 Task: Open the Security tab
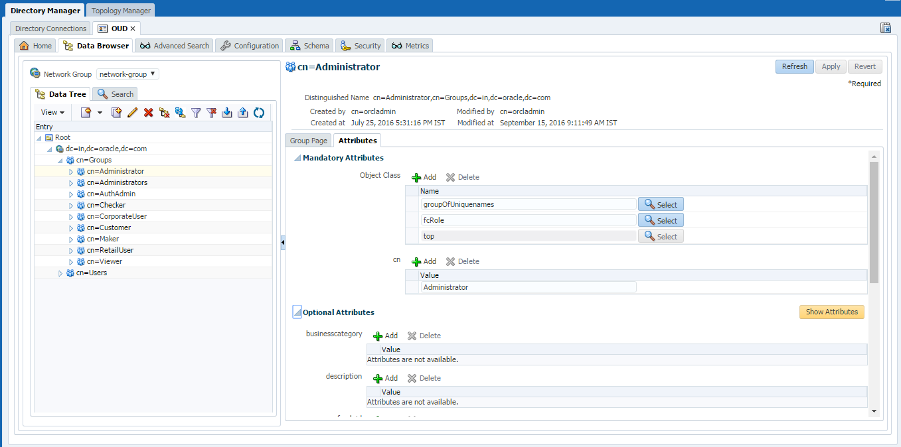click(x=361, y=46)
